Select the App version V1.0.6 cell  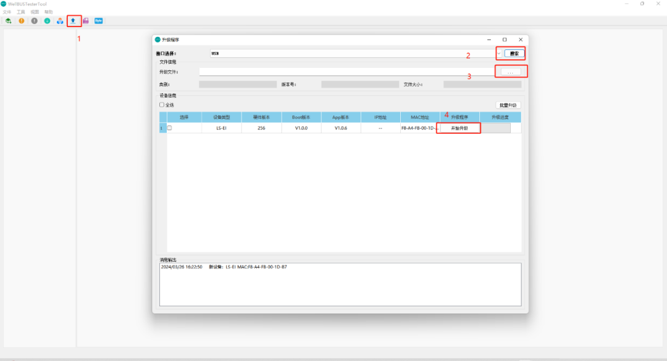point(341,128)
